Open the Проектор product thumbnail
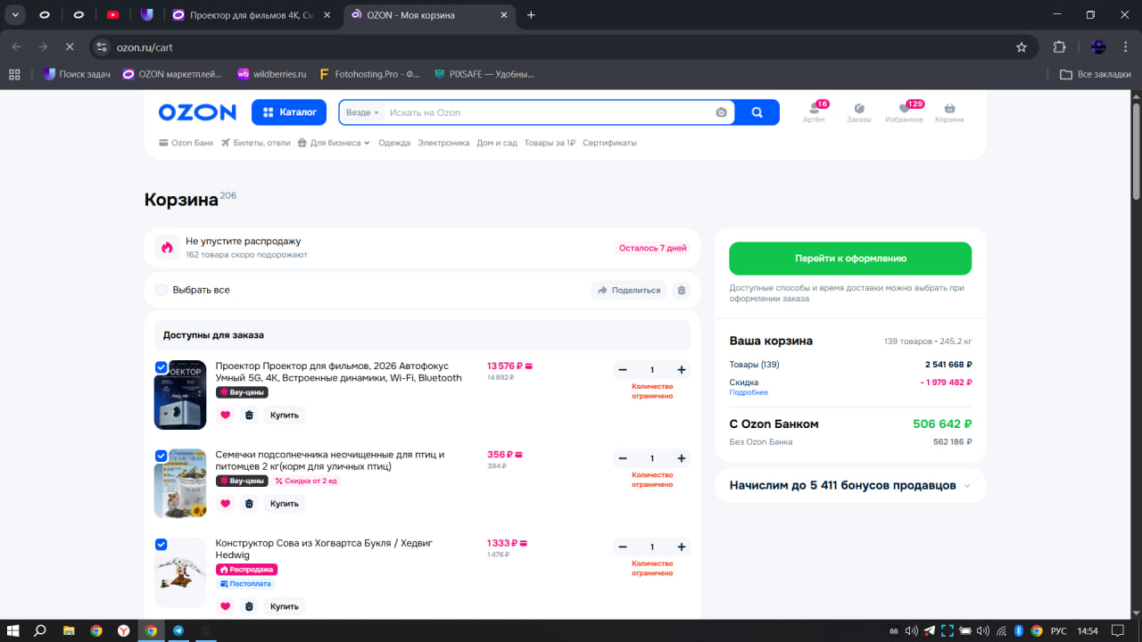 tap(180, 394)
